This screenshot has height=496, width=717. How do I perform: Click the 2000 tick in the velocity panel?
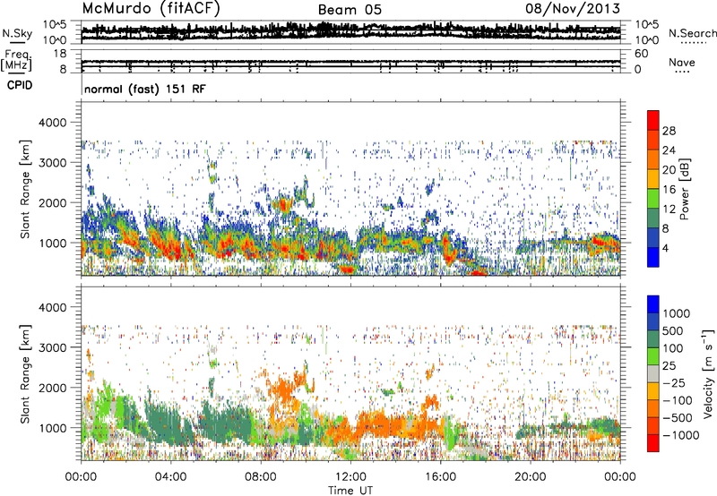53,388
